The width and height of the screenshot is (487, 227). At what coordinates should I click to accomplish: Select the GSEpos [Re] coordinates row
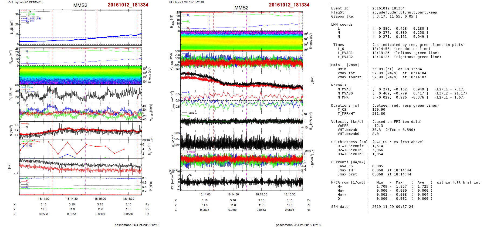(394, 16)
